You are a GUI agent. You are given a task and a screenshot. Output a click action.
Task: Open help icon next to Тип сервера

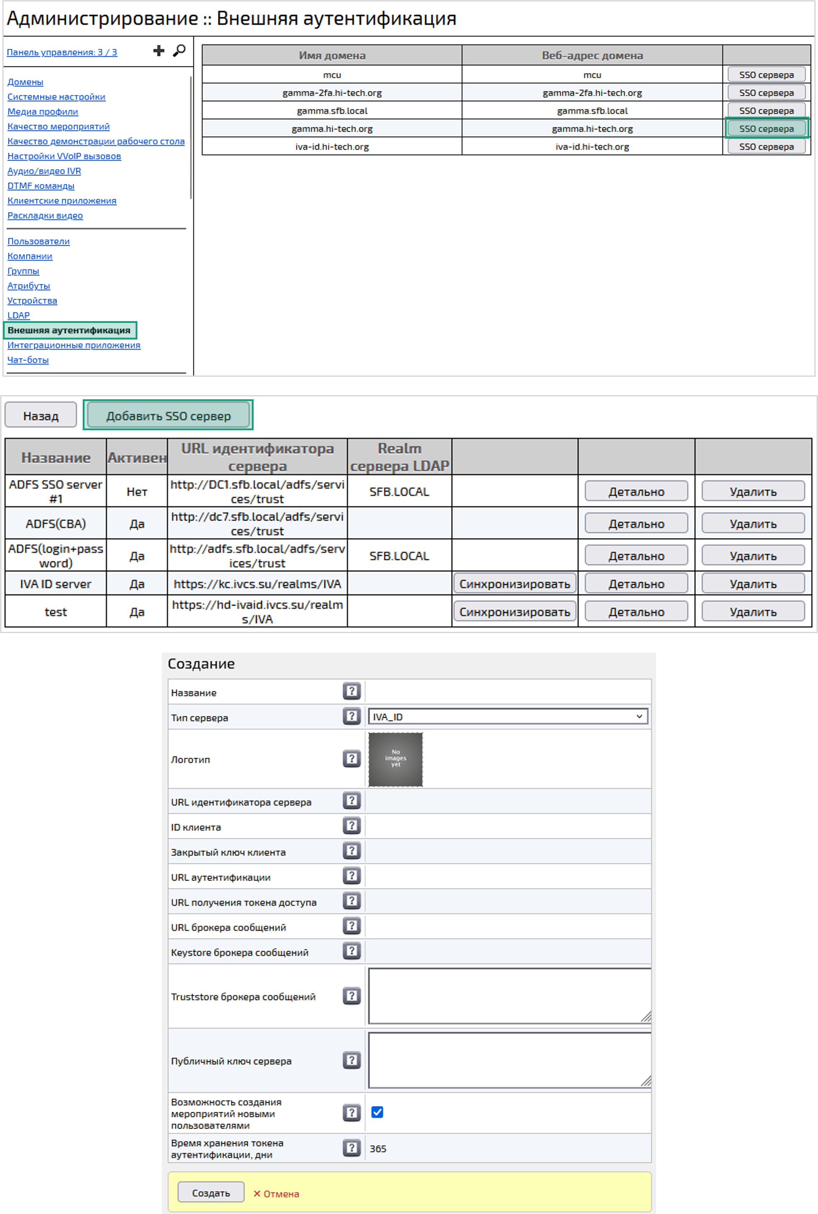pos(351,716)
